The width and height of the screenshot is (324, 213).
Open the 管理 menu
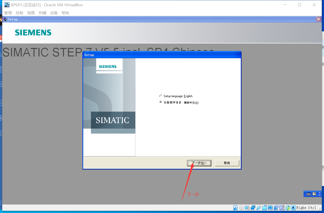pyautogui.click(x=8, y=13)
